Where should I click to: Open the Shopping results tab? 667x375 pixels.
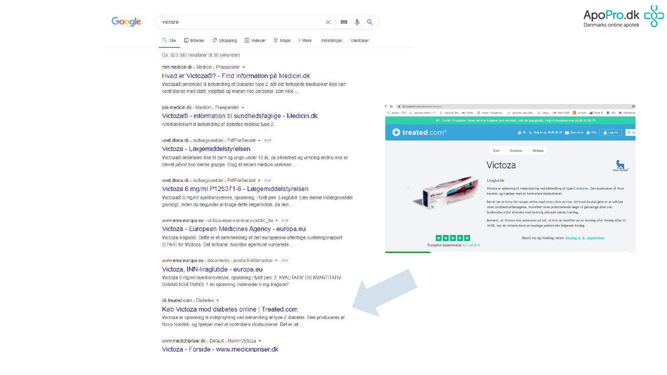[225, 40]
